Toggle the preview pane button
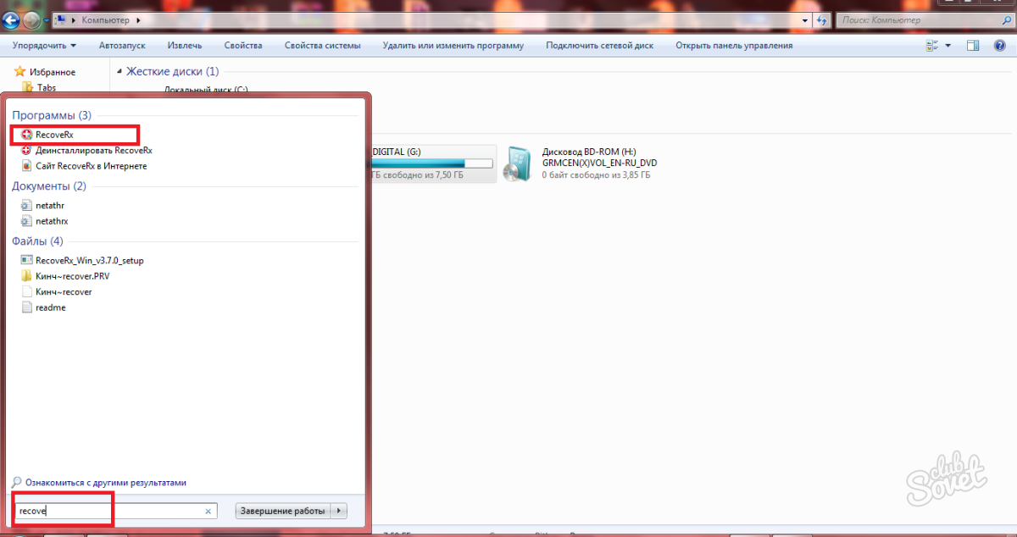This screenshot has width=1017, height=537. pos(974,46)
